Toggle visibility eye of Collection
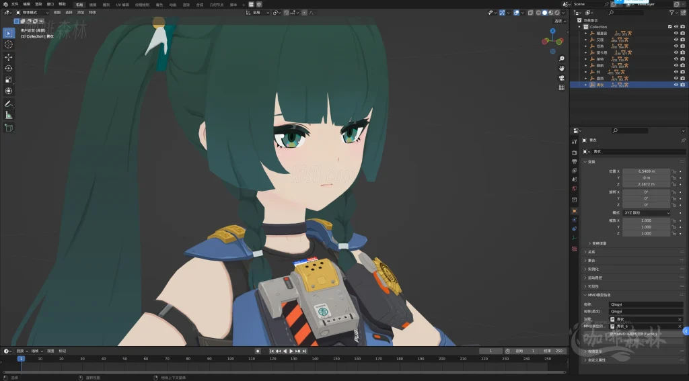The width and height of the screenshot is (689, 381). coord(676,27)
